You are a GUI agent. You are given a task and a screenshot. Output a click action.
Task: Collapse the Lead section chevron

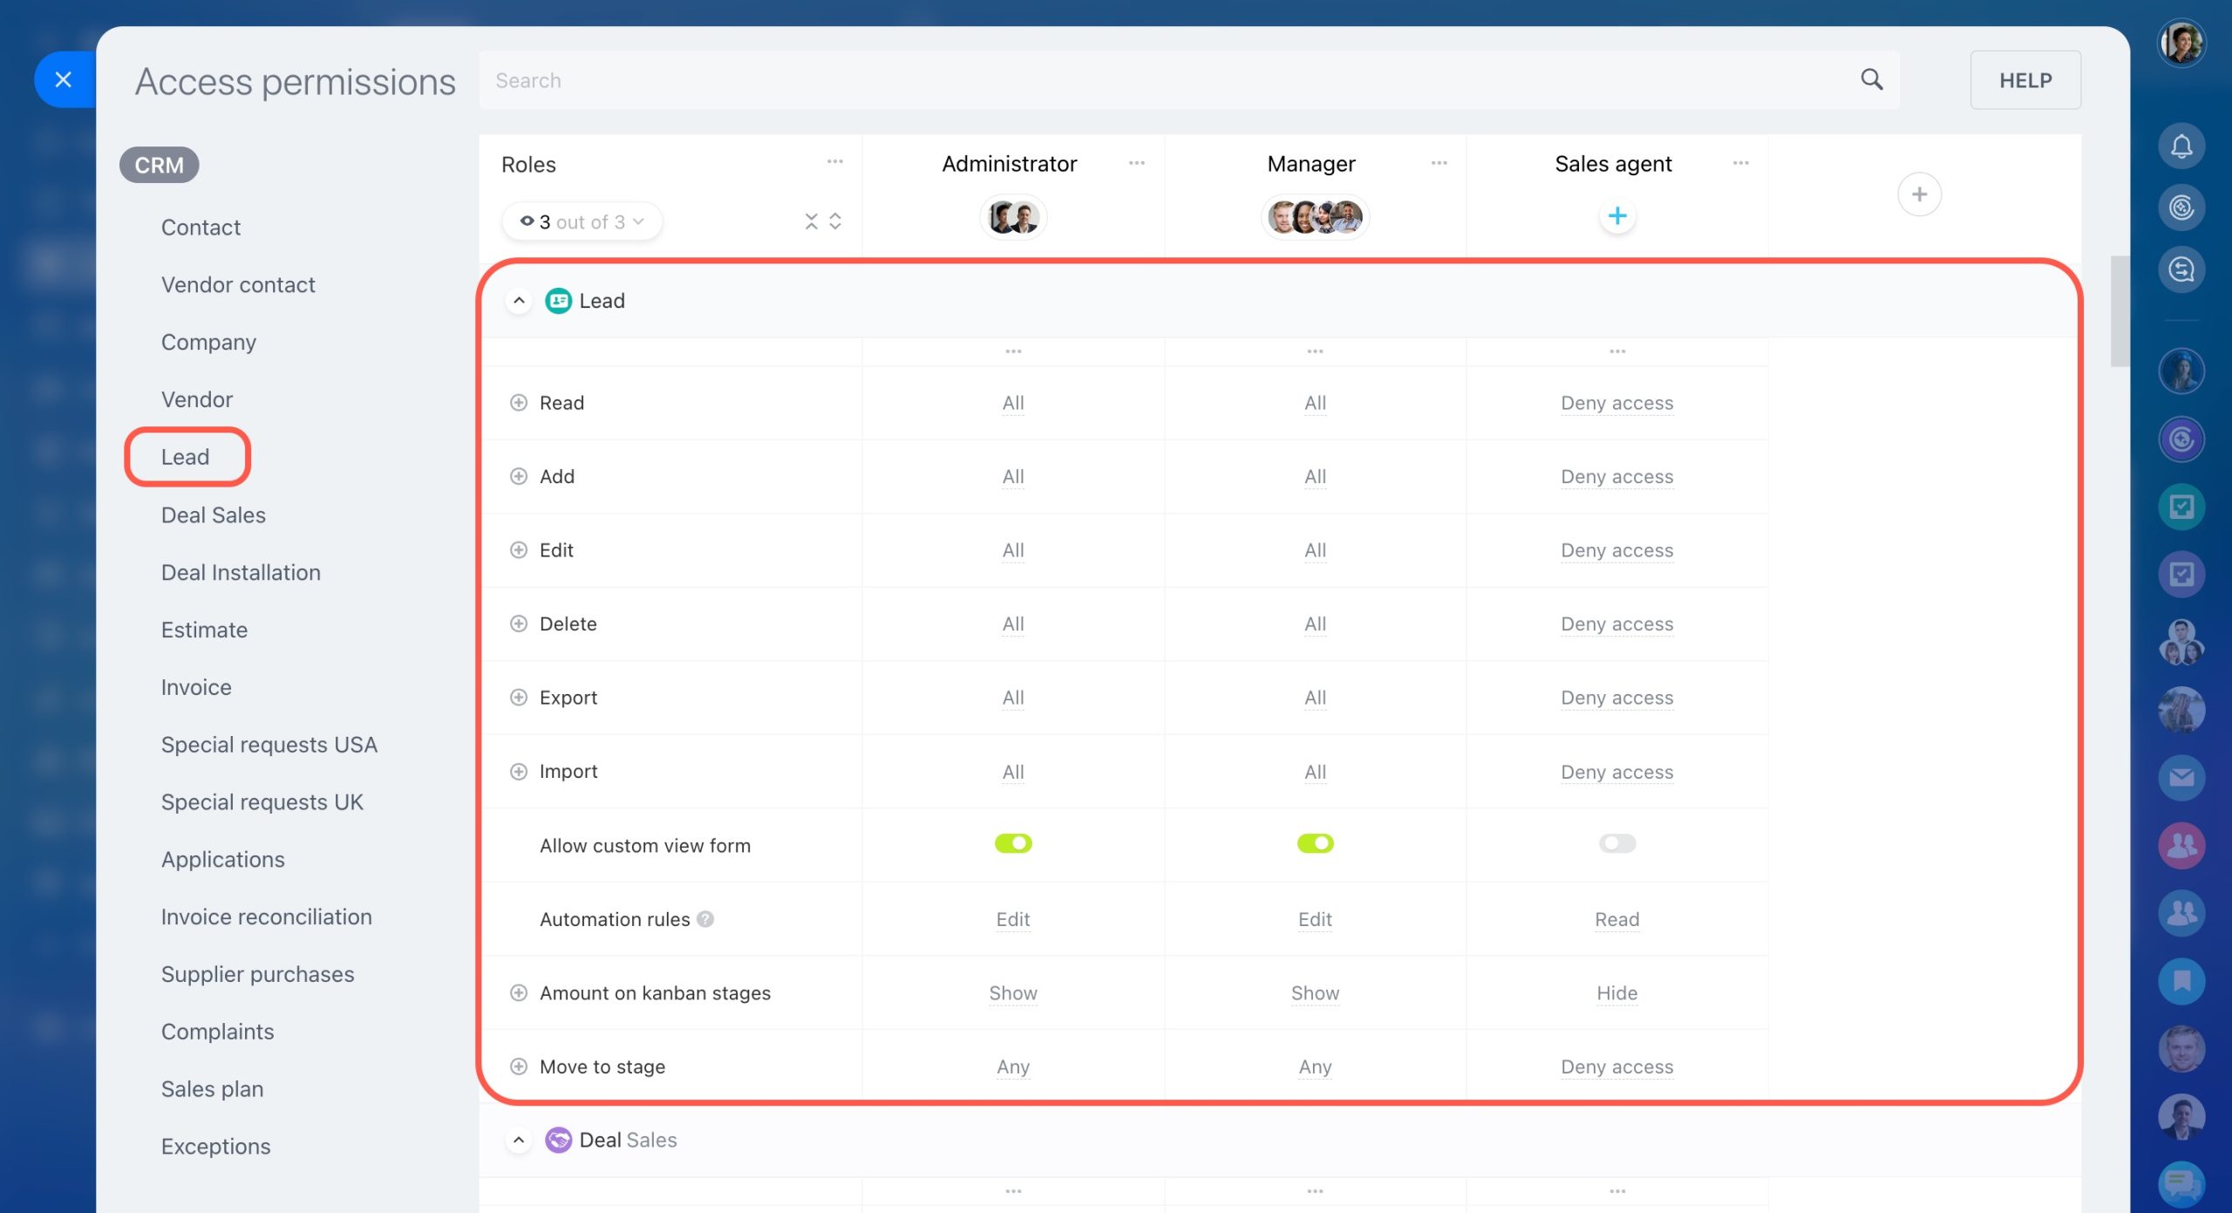coord(519,301)
